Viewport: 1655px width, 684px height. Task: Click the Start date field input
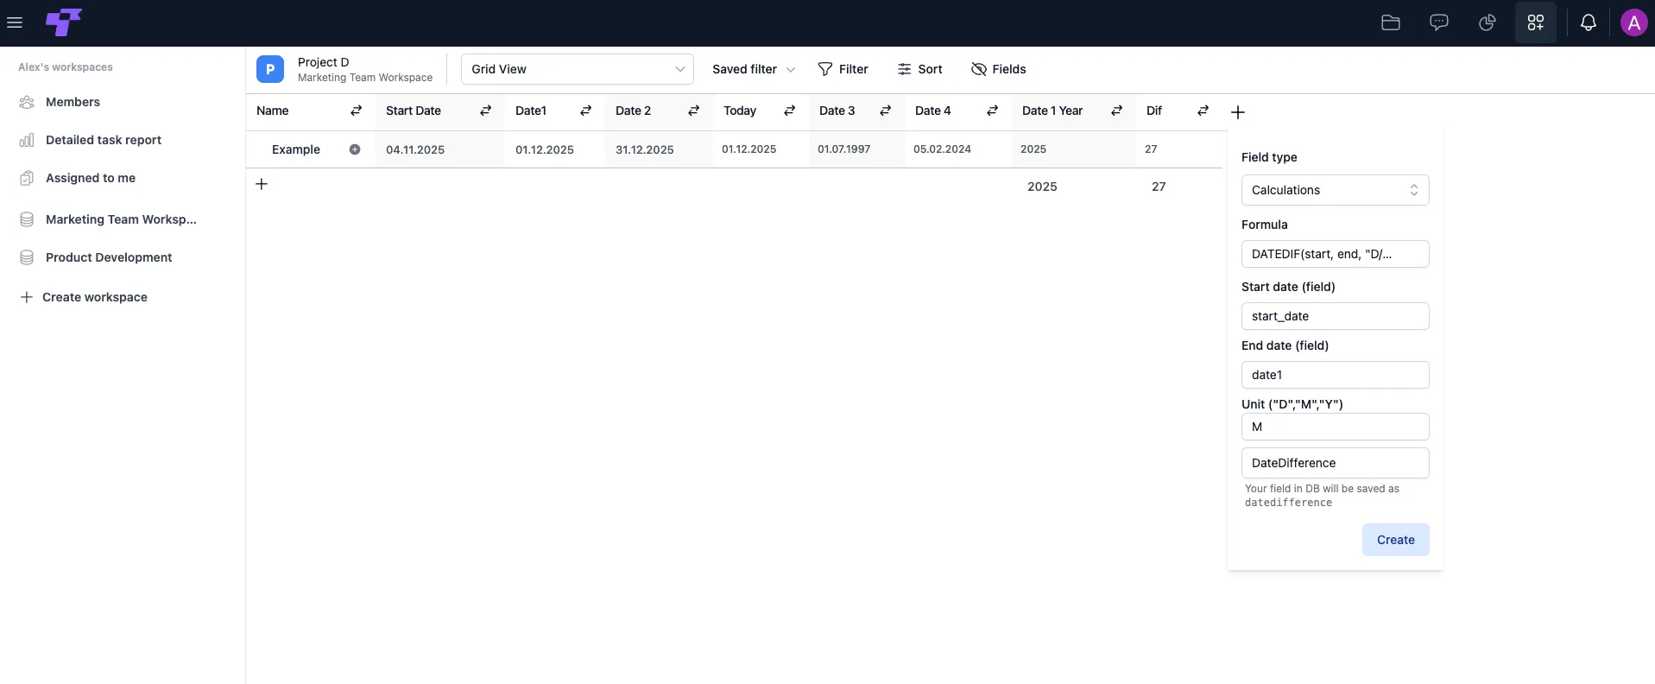1335,316
